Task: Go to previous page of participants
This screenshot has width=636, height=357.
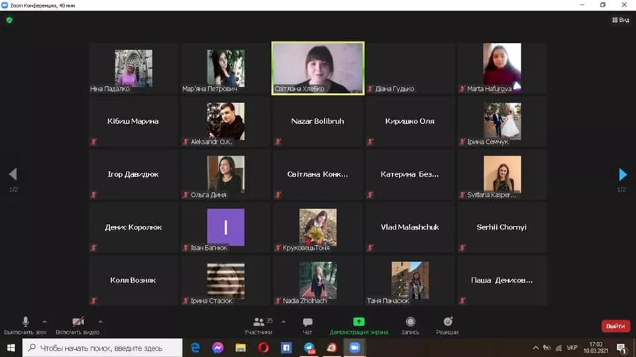Action: click(x=13, y=174)
